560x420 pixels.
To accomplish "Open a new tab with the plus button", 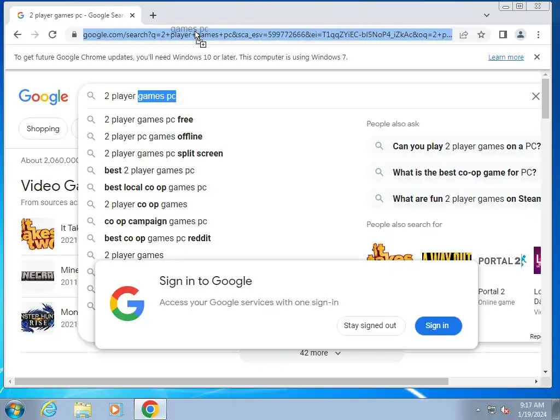I will 153,15.
